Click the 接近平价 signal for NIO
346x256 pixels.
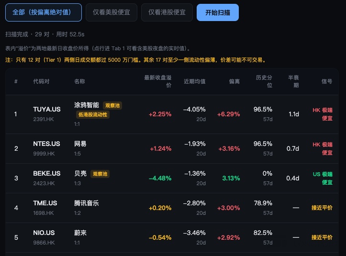[322, 237]
